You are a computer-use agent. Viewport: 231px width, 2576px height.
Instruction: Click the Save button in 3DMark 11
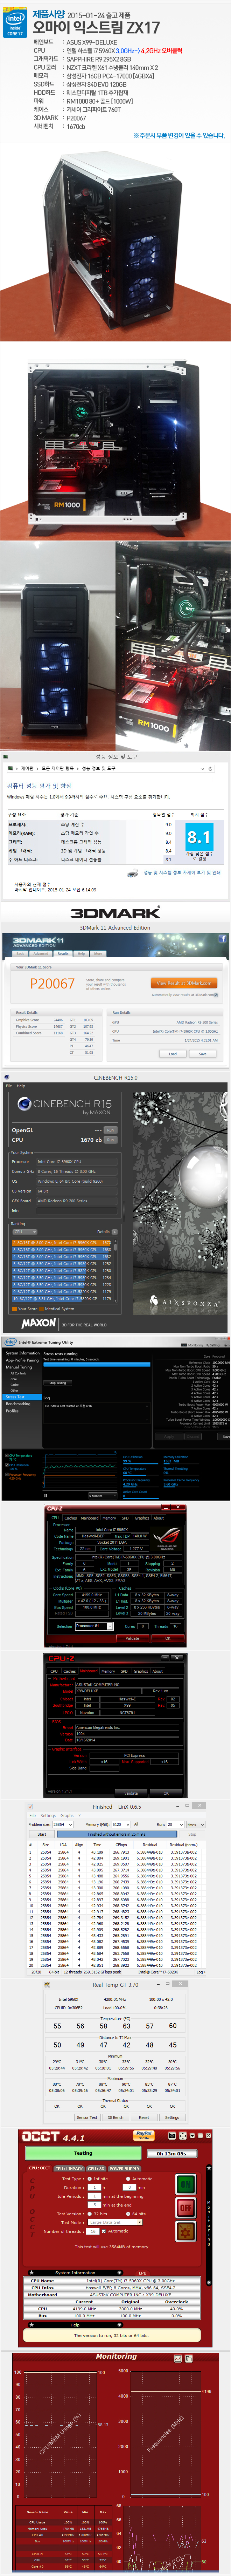(203, 1054)
